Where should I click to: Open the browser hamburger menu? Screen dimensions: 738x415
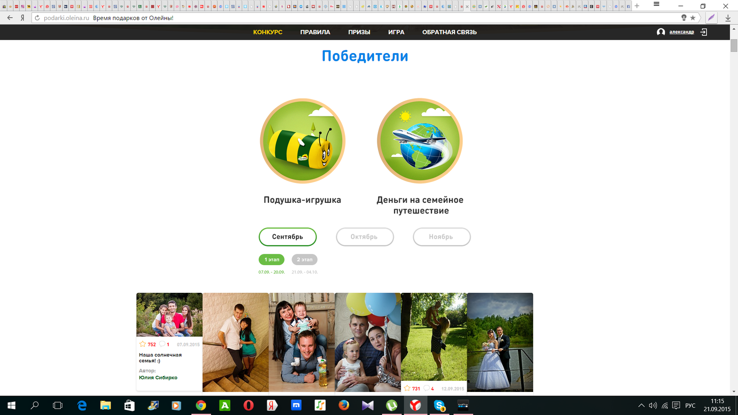[656, 5]
